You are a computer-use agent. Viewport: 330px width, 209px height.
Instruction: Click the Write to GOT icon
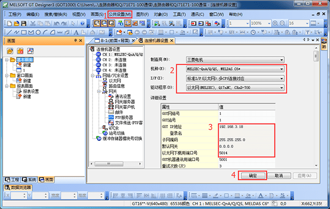point(194,23)
